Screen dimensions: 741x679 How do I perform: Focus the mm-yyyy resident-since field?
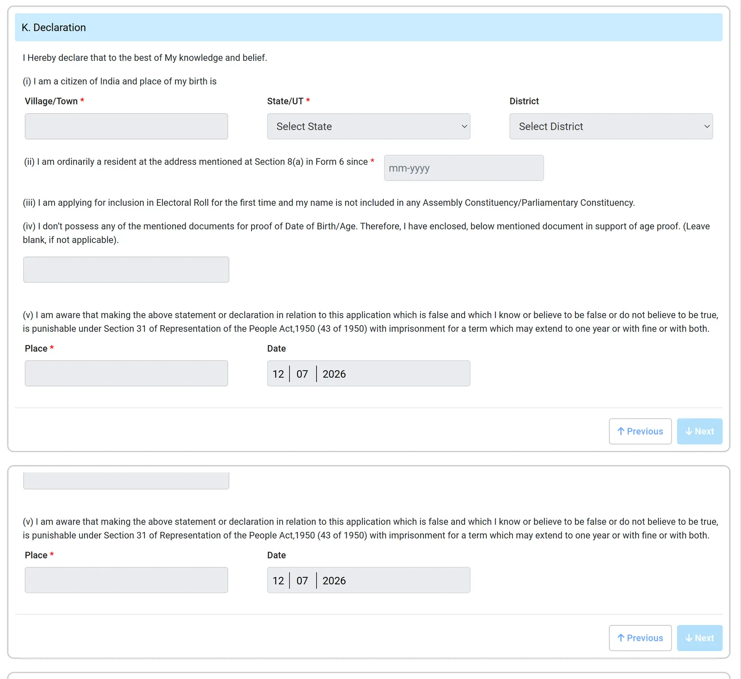tap(464, 168)
